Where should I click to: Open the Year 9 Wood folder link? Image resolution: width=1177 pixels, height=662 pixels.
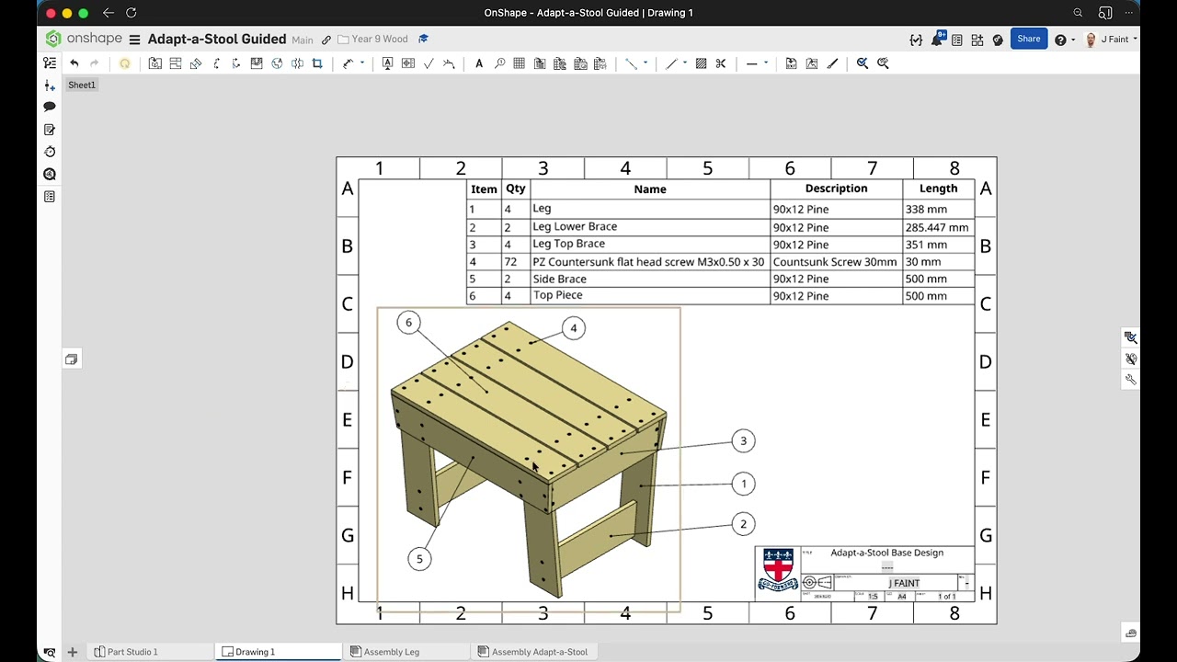[x=372, y=40]
